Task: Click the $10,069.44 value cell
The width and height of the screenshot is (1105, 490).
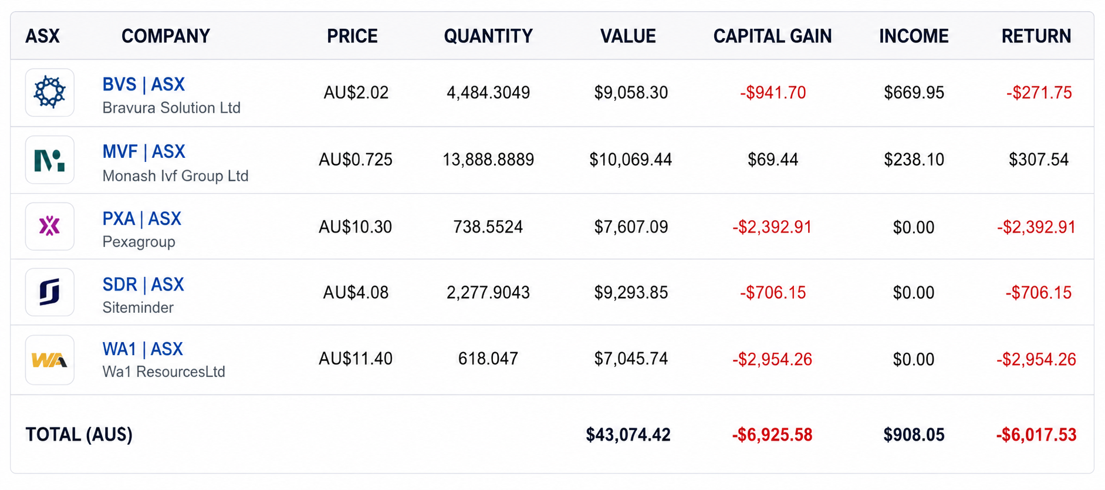Action: (x=631, y=160)
